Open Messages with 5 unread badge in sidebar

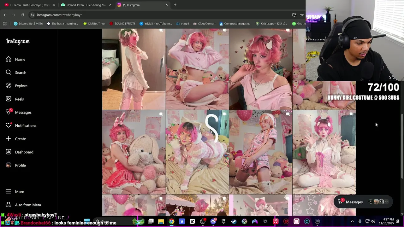point(19,112)
